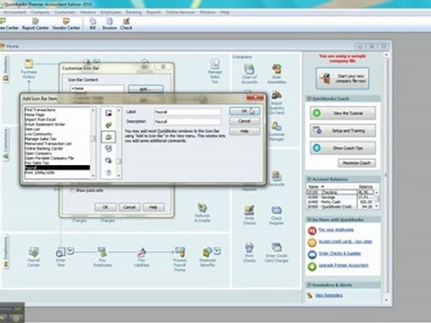Open Chart of Accounts icon

(x=250, y=74)
